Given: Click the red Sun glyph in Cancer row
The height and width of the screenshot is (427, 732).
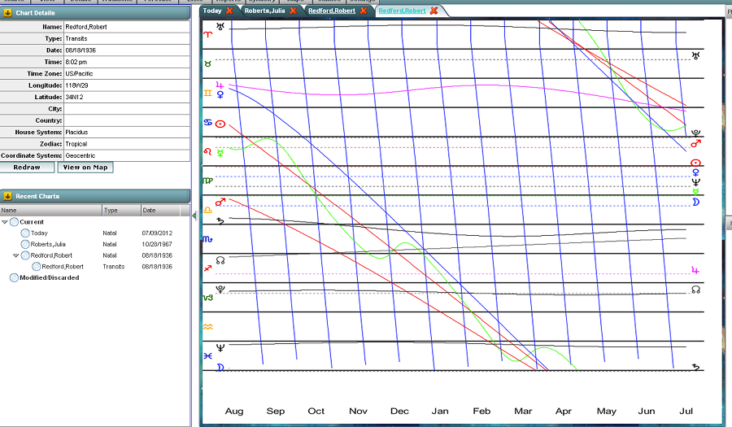Looking at the screenshot, I should (x=220, y=124).
